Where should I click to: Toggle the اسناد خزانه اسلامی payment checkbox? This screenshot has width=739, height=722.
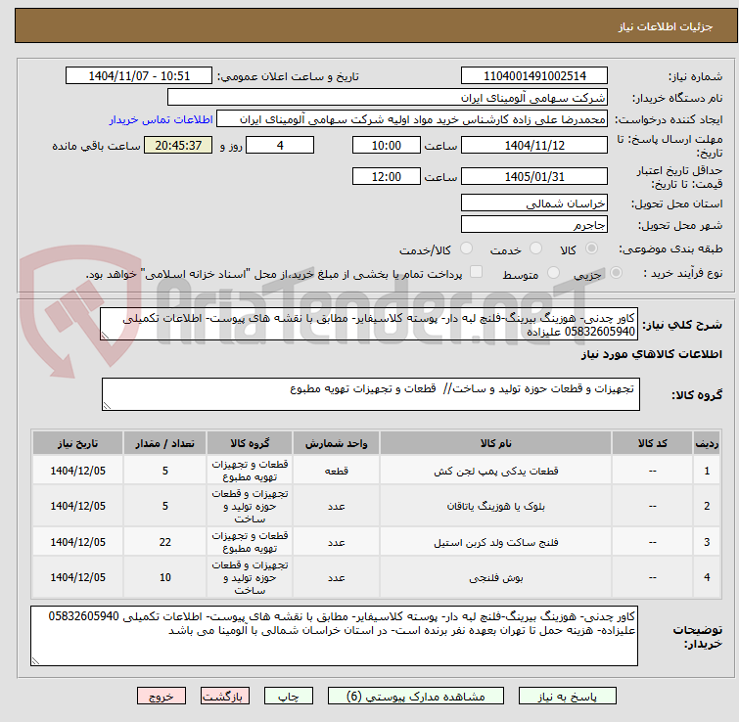click(x=477, y=272)
